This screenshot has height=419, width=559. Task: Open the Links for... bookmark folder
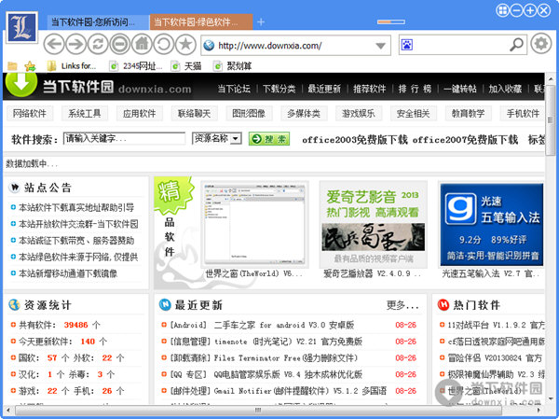click(x=72, y=65)
